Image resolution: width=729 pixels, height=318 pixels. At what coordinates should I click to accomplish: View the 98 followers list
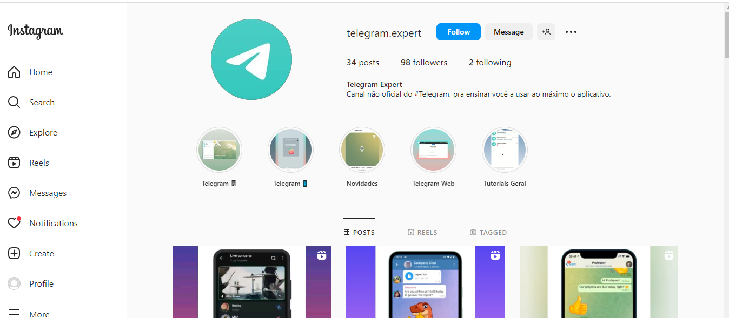[424, 63]
